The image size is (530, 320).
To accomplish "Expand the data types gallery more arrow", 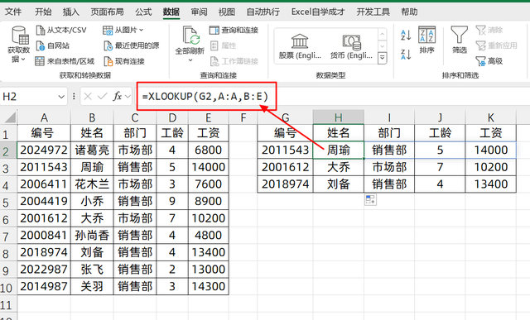I will tap(382, 58).
